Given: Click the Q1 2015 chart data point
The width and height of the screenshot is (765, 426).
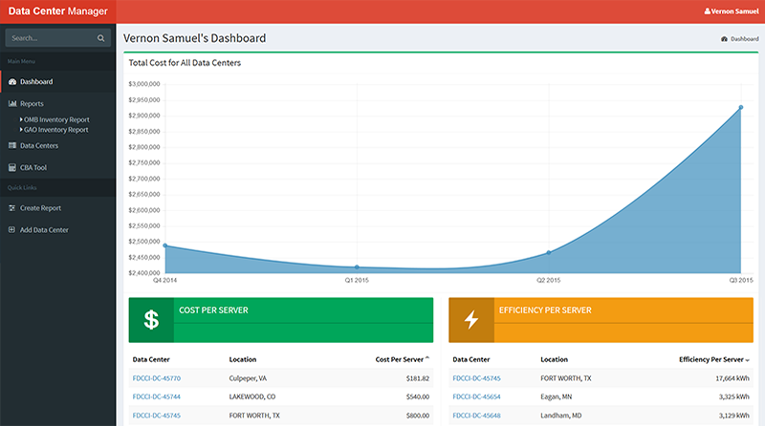Looking at the screenshot, I should pyautogui.click(x=357, y=267).
